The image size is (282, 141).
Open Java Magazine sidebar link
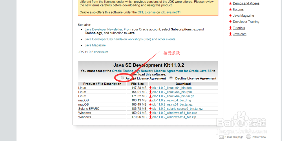pos(243,15)
